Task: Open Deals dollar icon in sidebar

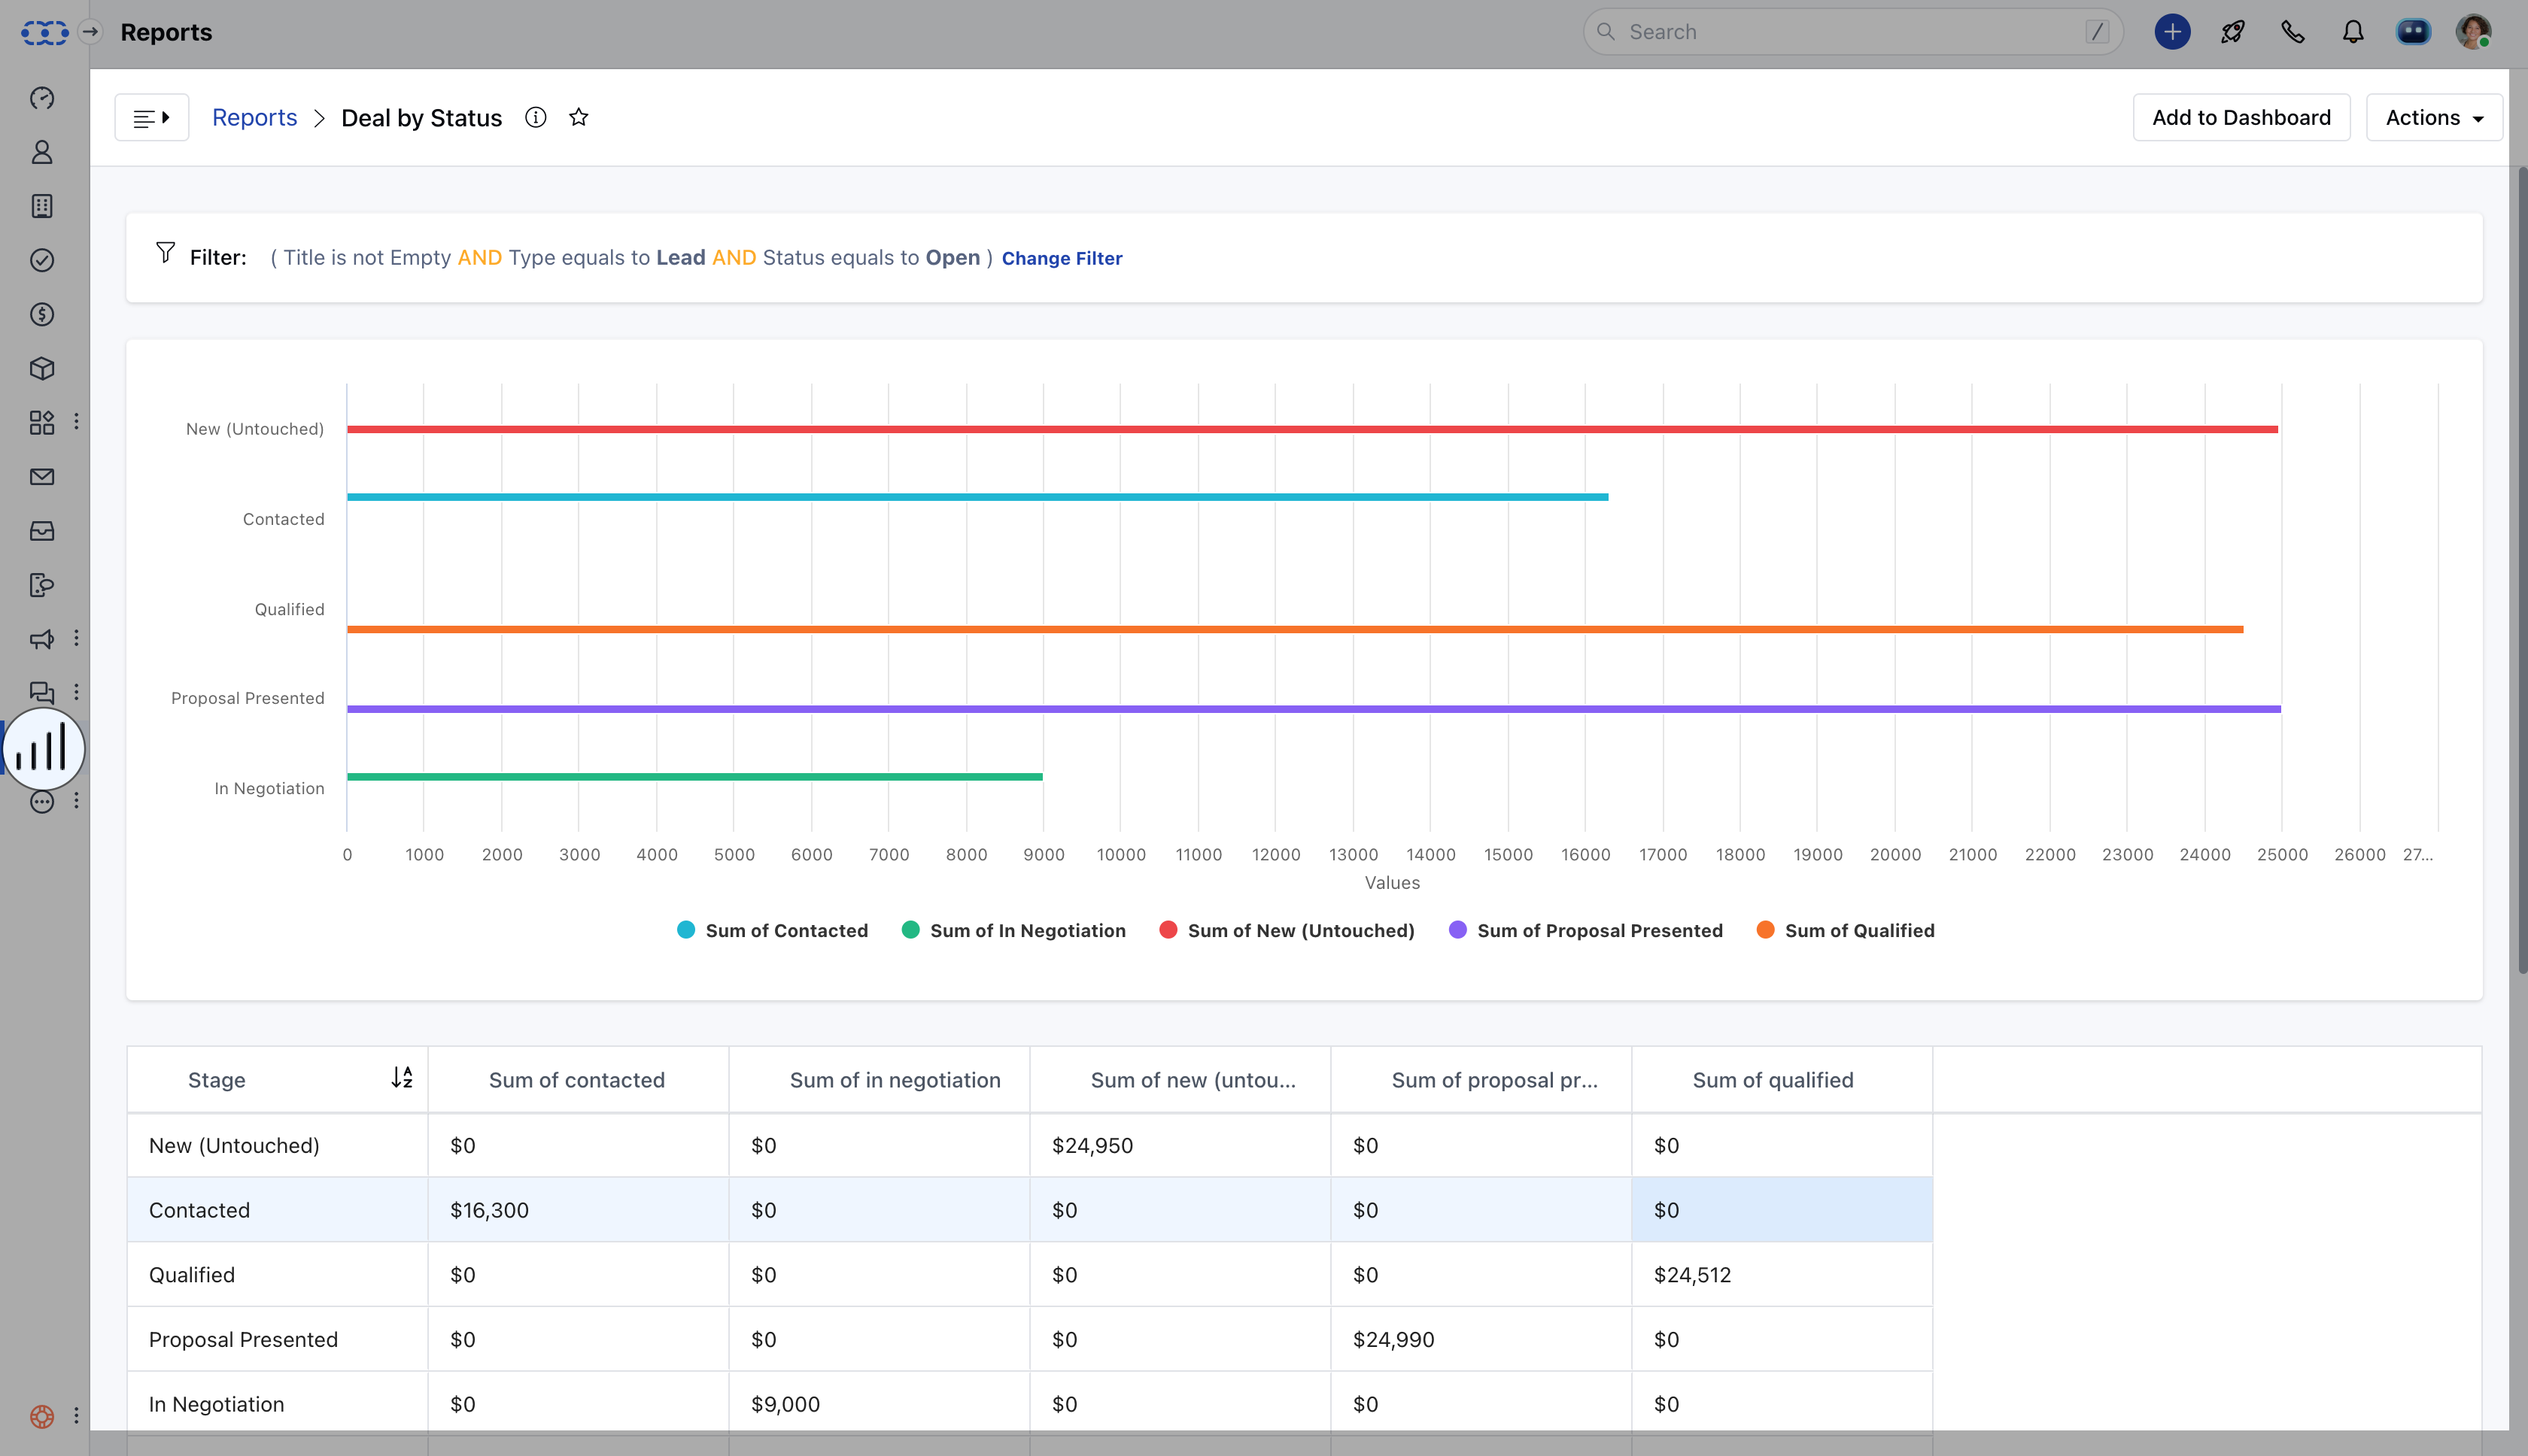Action: 42,314
